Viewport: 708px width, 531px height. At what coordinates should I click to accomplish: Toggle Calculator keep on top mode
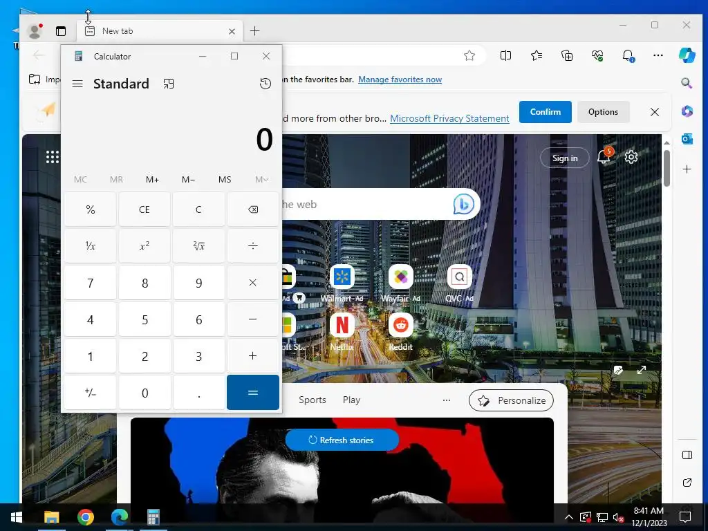(169, 84)
